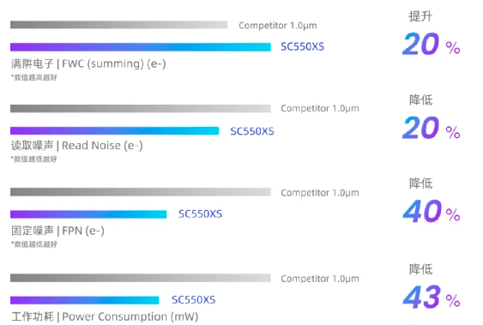The height and width of the screenshot is (325, 483).
Task: Click the SC550XS bar for Power Consumption
Action: click(84, 300)
